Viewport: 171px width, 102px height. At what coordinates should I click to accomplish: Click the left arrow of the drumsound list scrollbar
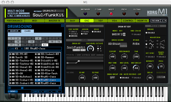(x=10, y=88)
